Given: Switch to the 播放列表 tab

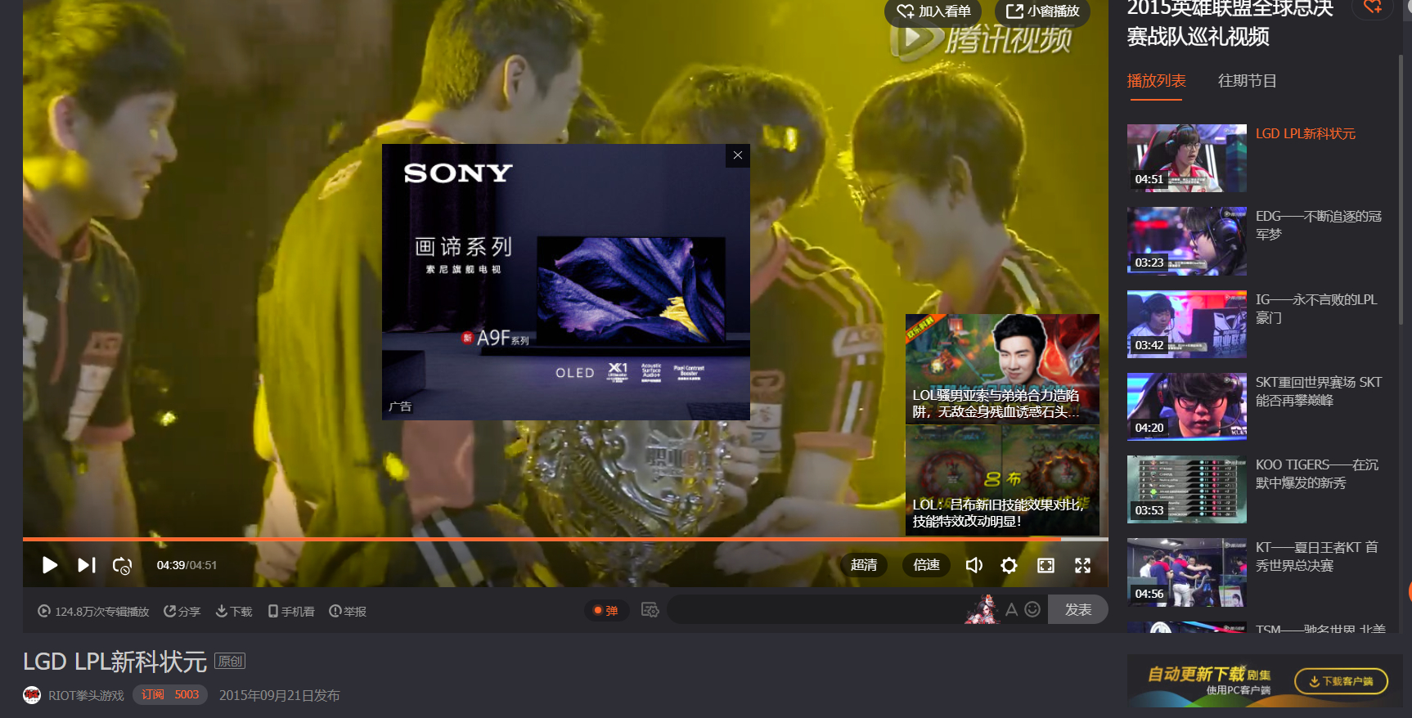Looking at the screenshot, I should click(1156, 81).
